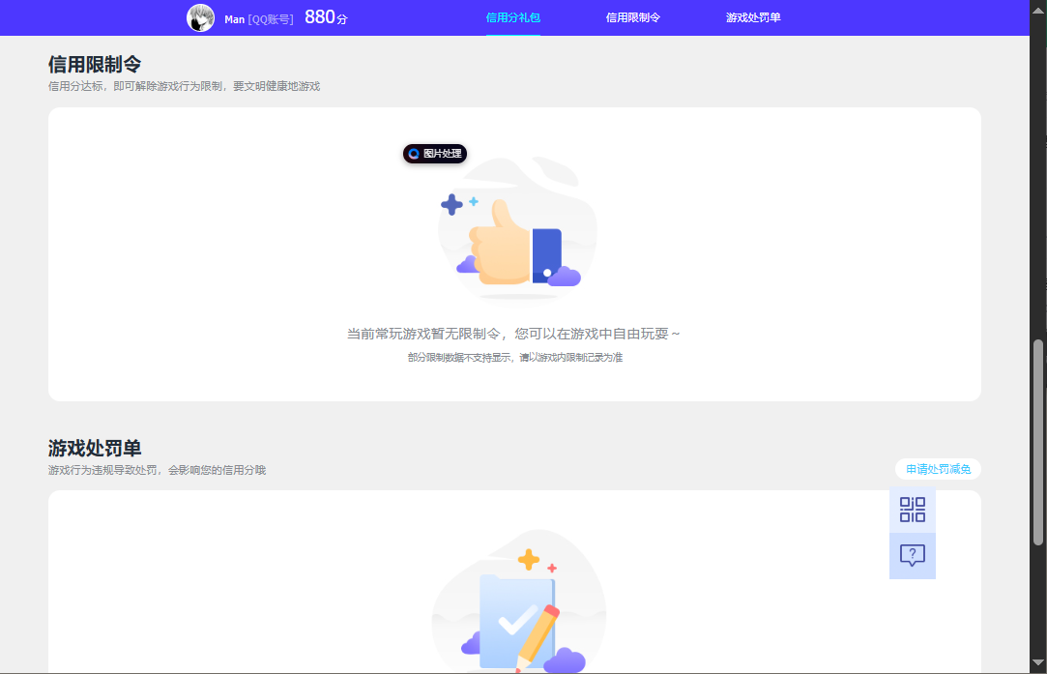Click the 当前常玩游戏暂无限制令 message text

click(512, 334)
